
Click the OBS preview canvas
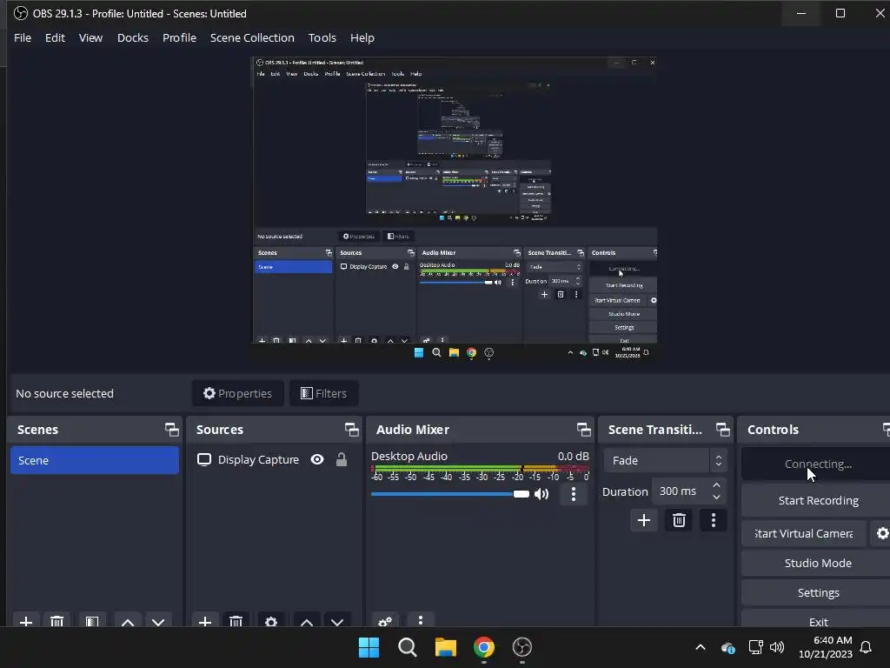[455, 209]
